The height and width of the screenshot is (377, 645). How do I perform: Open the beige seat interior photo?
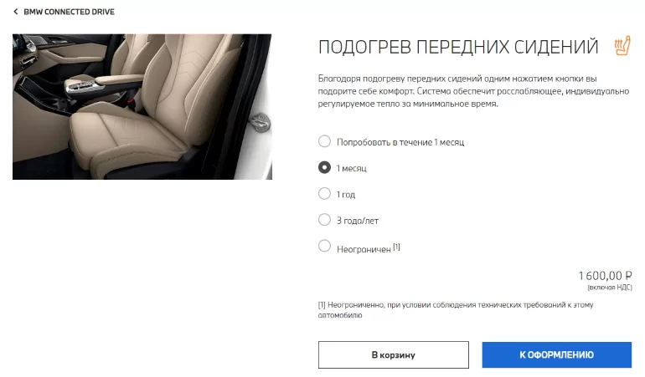(142, 107)
